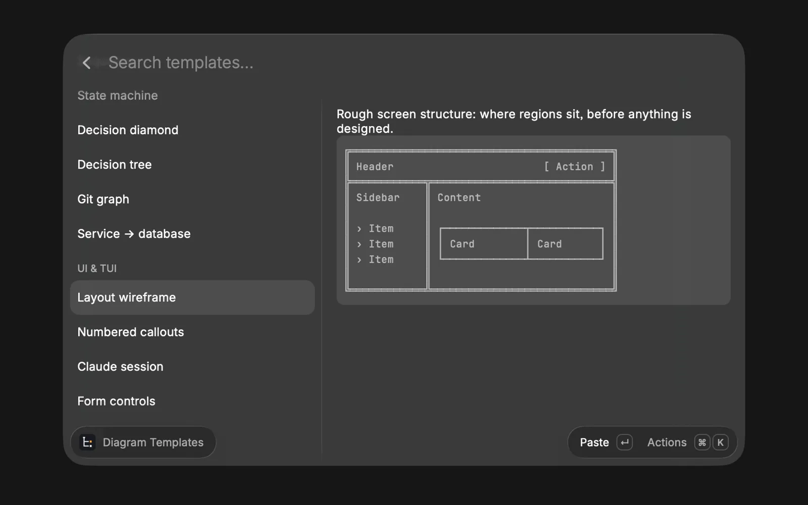808x505 pixels.
Task: Click the Diagram Templates extension icon
Action: tap(87, 442)
